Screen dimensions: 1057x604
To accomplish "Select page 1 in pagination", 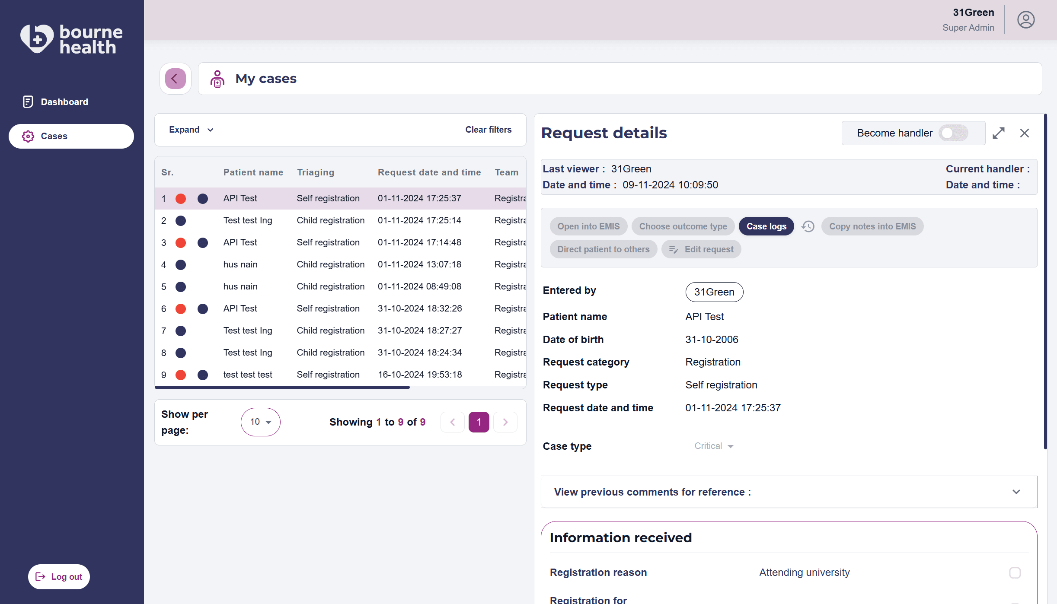I will click(479, 422).
